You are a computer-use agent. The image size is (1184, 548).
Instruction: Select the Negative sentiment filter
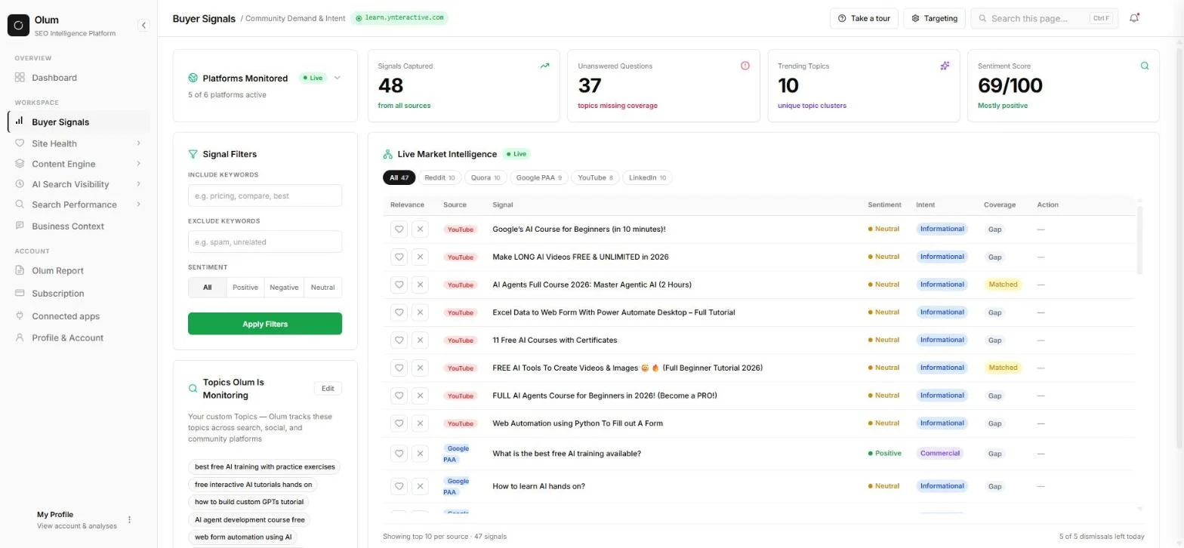(x=284, y=288)
